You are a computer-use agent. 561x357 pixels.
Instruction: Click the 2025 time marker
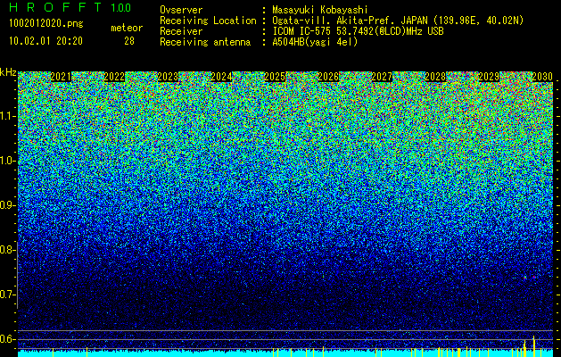click(x=275, y=77)
